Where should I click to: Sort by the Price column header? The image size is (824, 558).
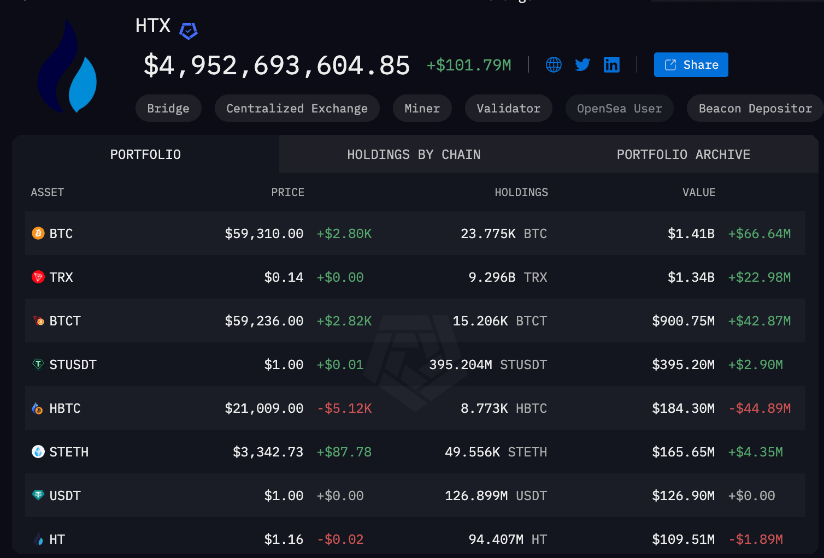point(288,192)
